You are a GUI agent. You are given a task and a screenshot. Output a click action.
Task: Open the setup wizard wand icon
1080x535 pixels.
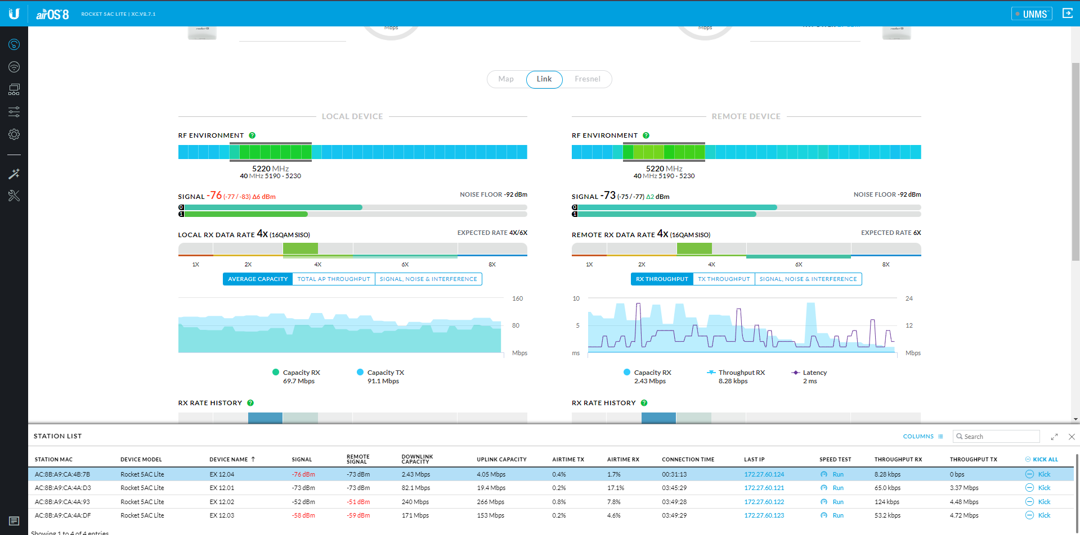coord(14,174)
